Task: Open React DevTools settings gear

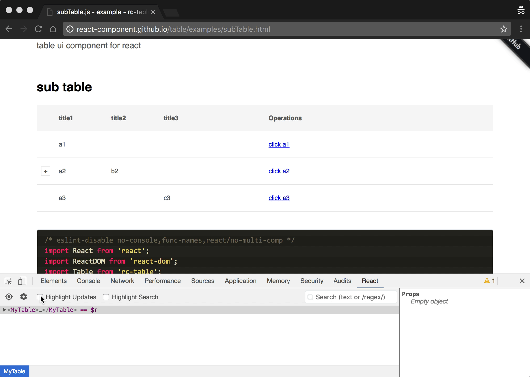Action: [24, 297]
